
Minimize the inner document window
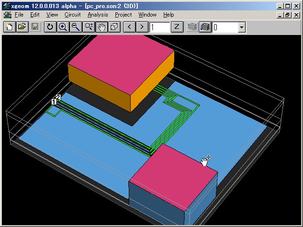click(x=280, y=15)
